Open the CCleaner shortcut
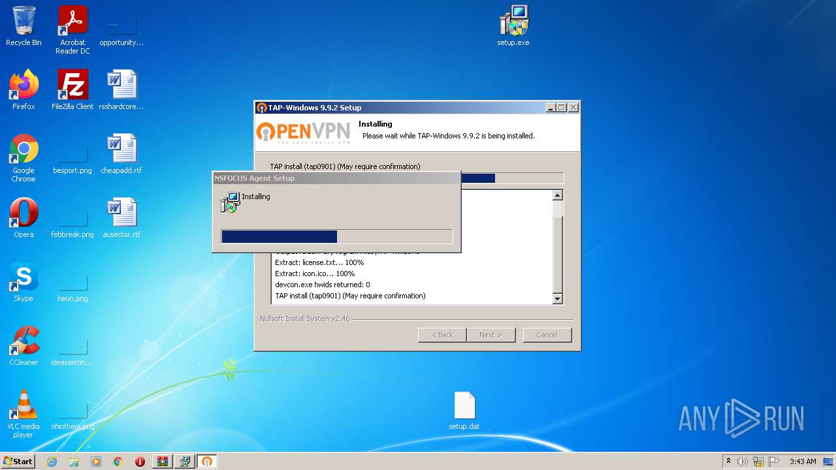 tap(24, 346)
